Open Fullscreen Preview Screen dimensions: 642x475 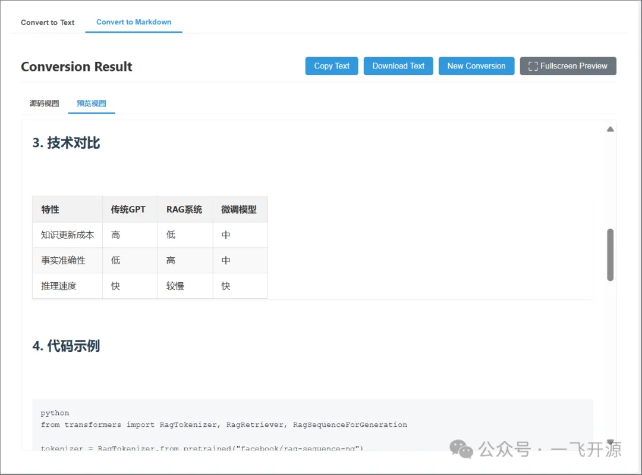coord(568,66)
